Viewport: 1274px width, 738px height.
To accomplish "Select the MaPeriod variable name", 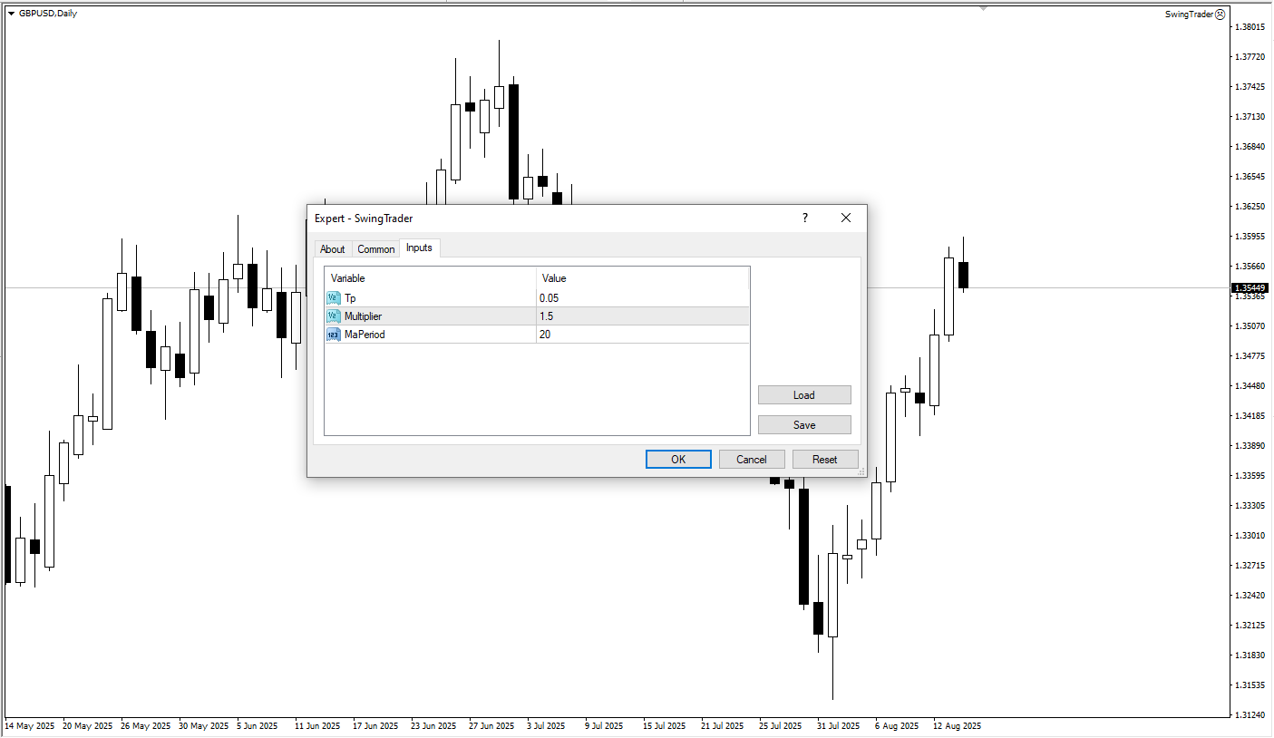I will pyautogui.click(x=365, y=335).
